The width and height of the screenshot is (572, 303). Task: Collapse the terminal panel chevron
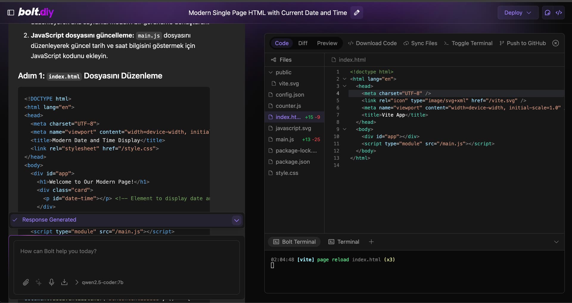pyautogui.click(x=556, y=242)
